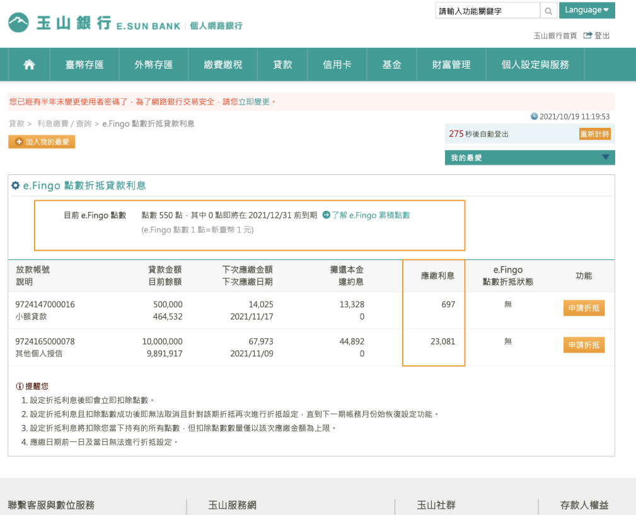This screenshot has width=636, height=515.
Task: Click the next payment amount 67,973
Action: [261, 341]
